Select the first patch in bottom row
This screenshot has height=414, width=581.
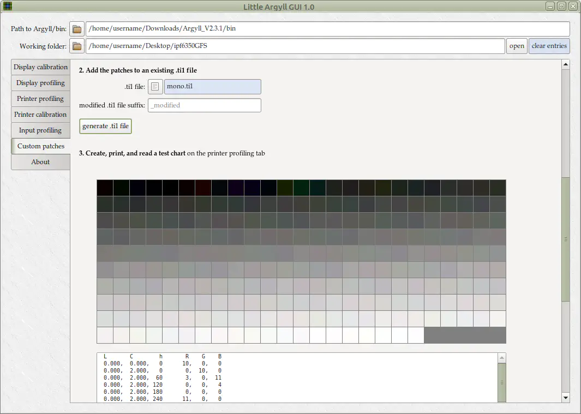click(x=105, y=335)
